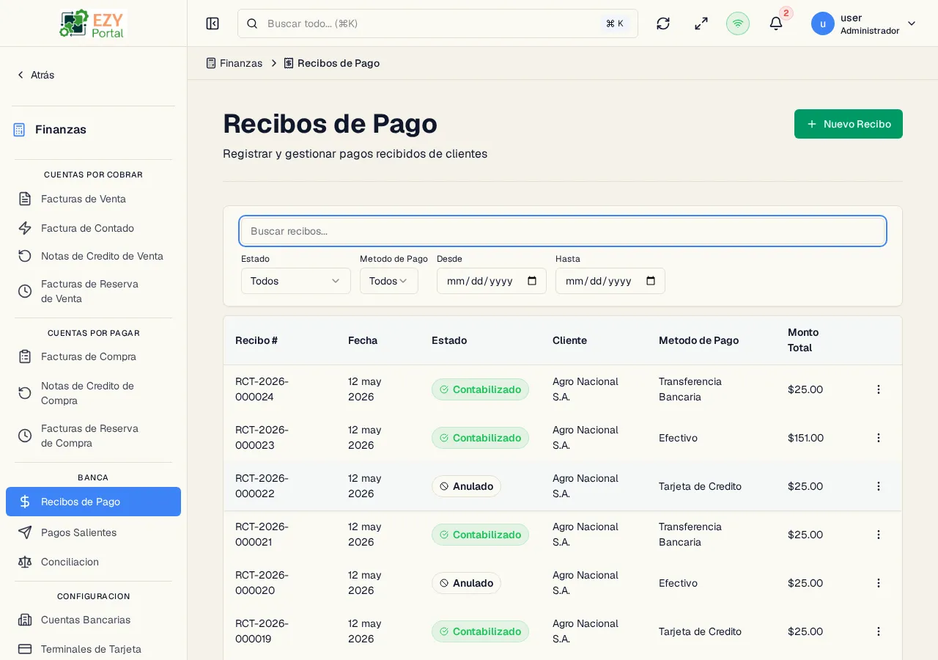Click the Monto Total column header
The width and height of the screenshot is (938, 660).
coord(803,340)
